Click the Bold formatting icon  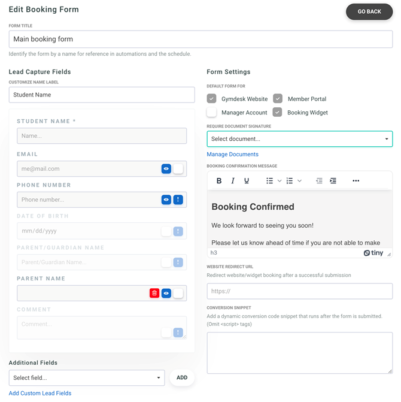pyautogui.click(x=219, y=181)
